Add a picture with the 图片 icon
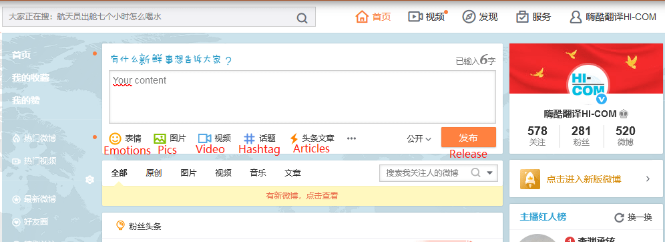 pyautogui.click(x=160, y=138)
